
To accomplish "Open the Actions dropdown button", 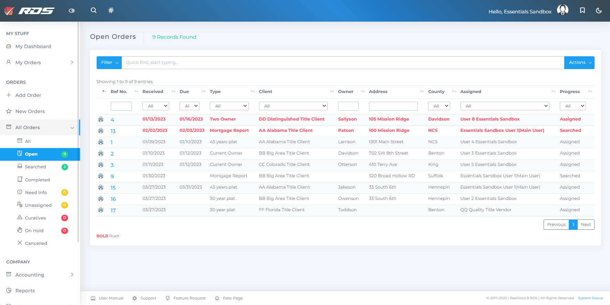I will click(579, 63).
